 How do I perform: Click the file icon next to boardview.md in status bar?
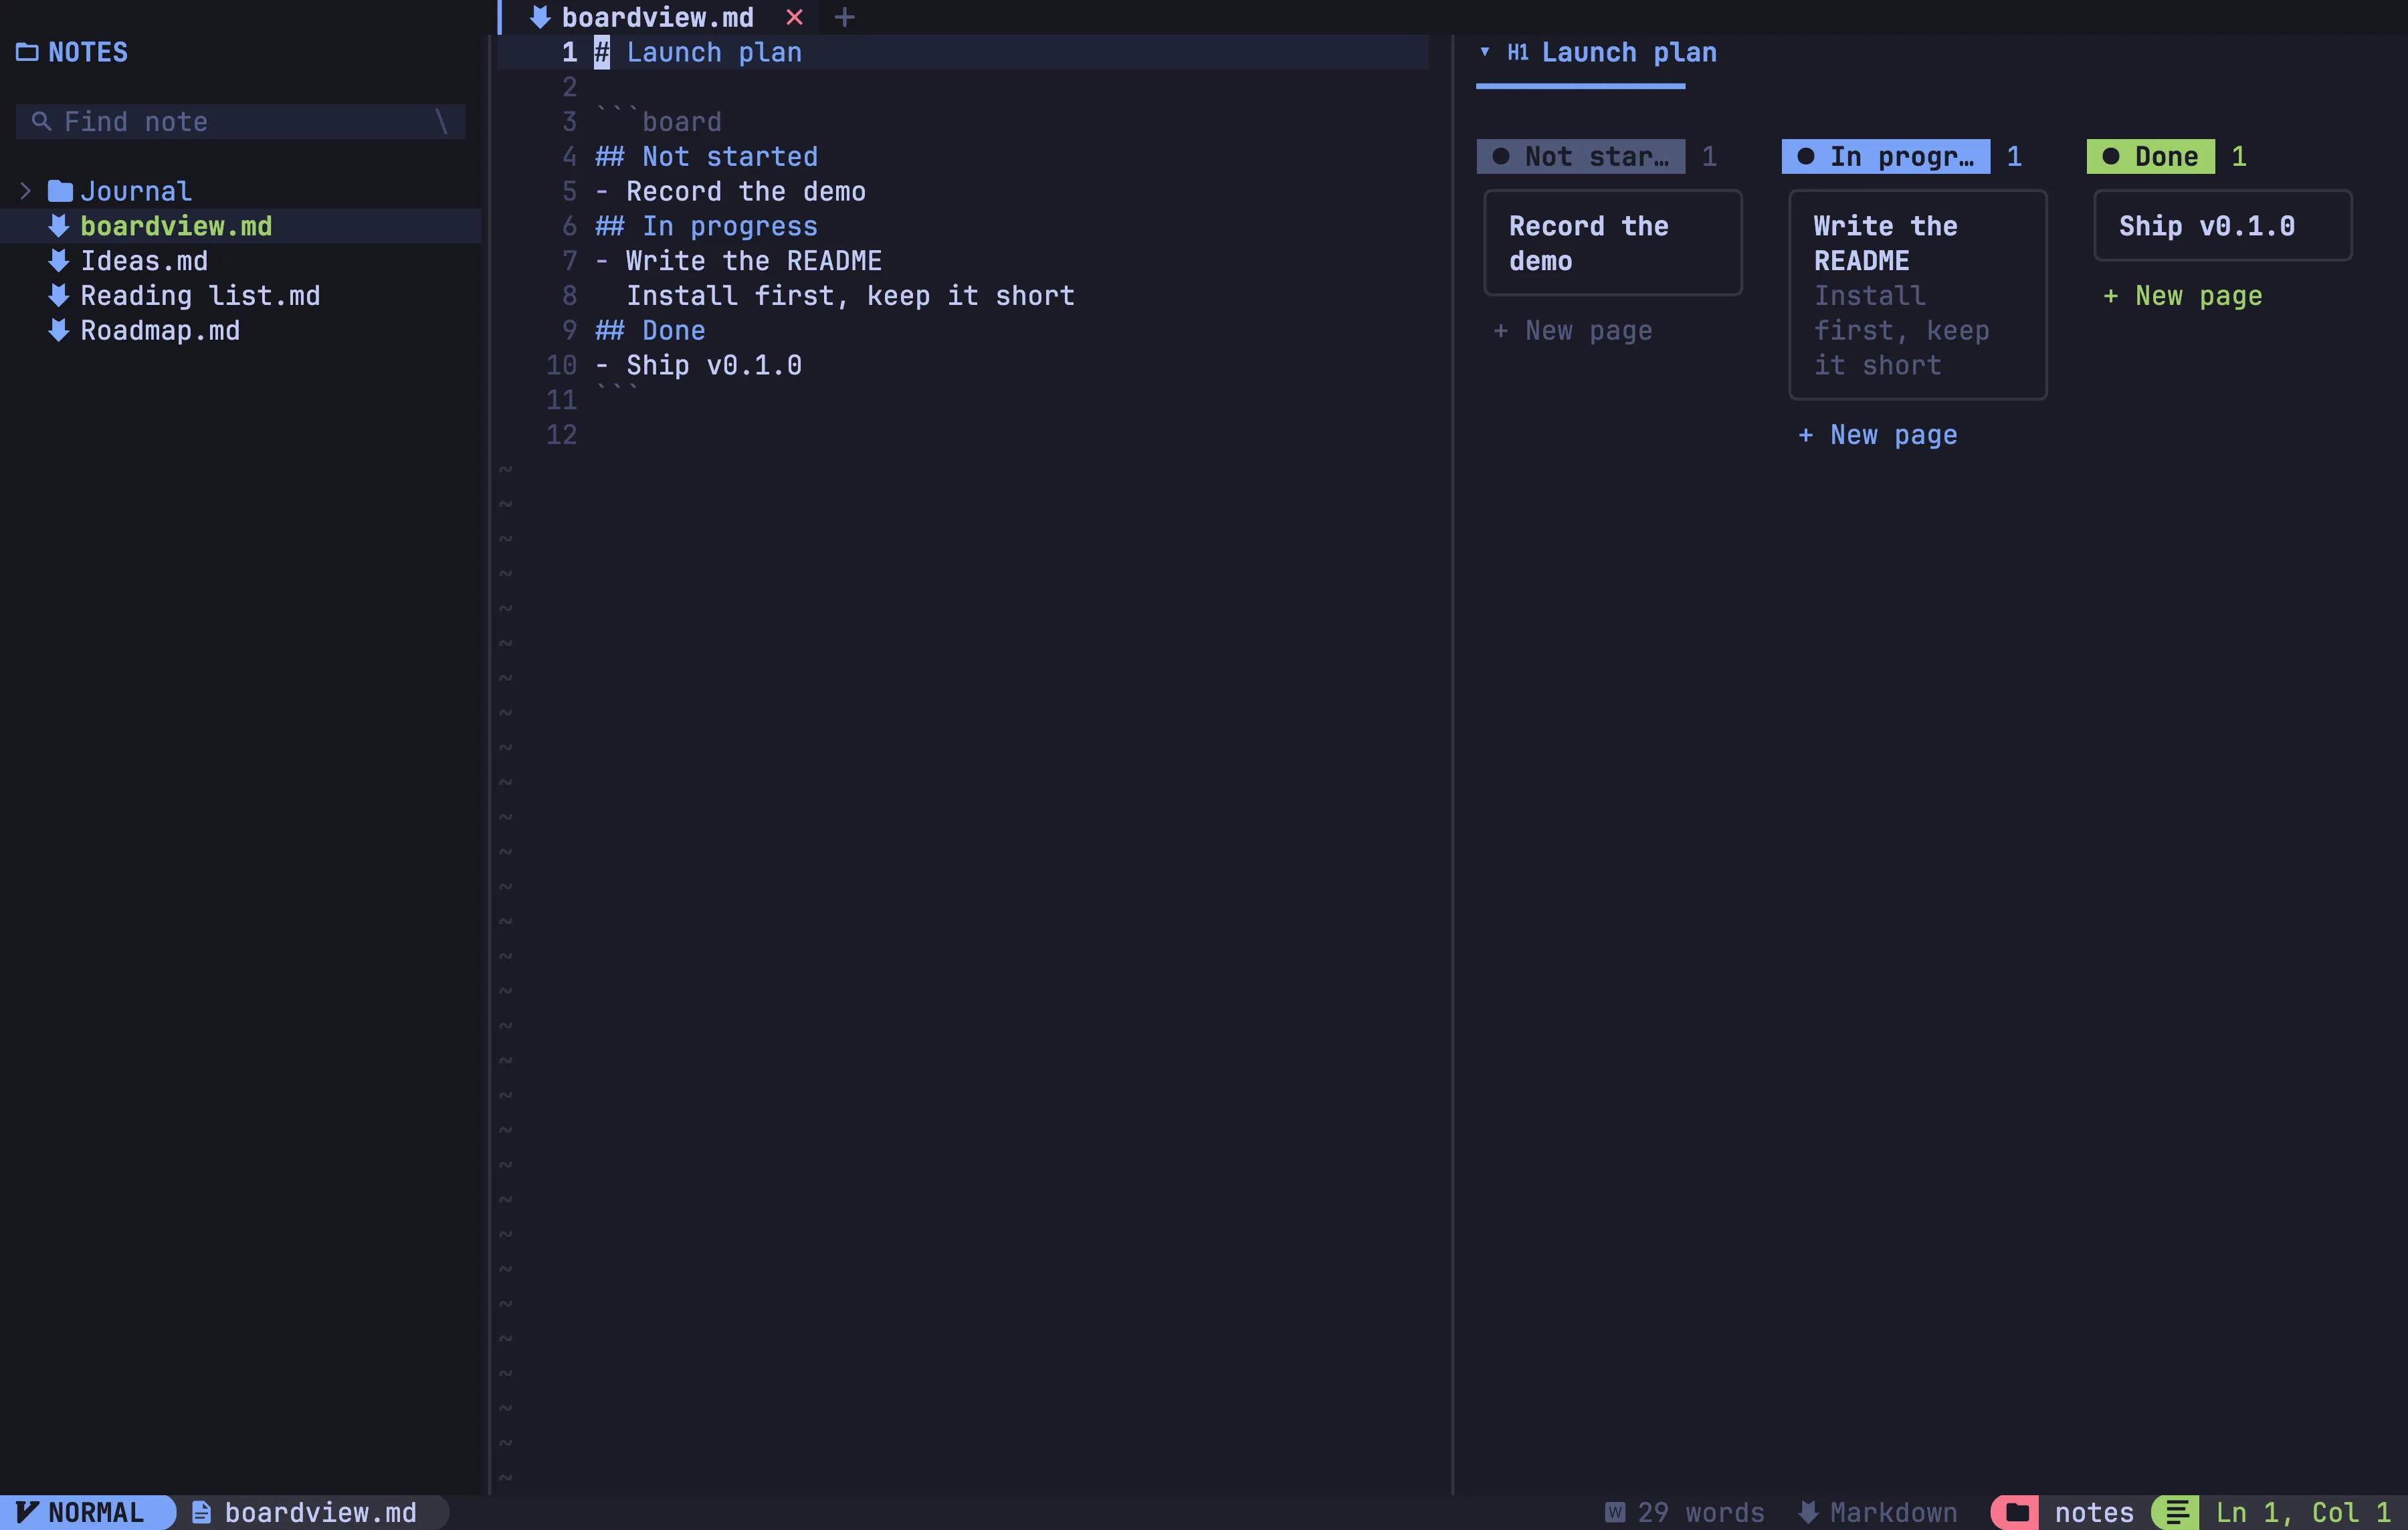(201, 1512)
